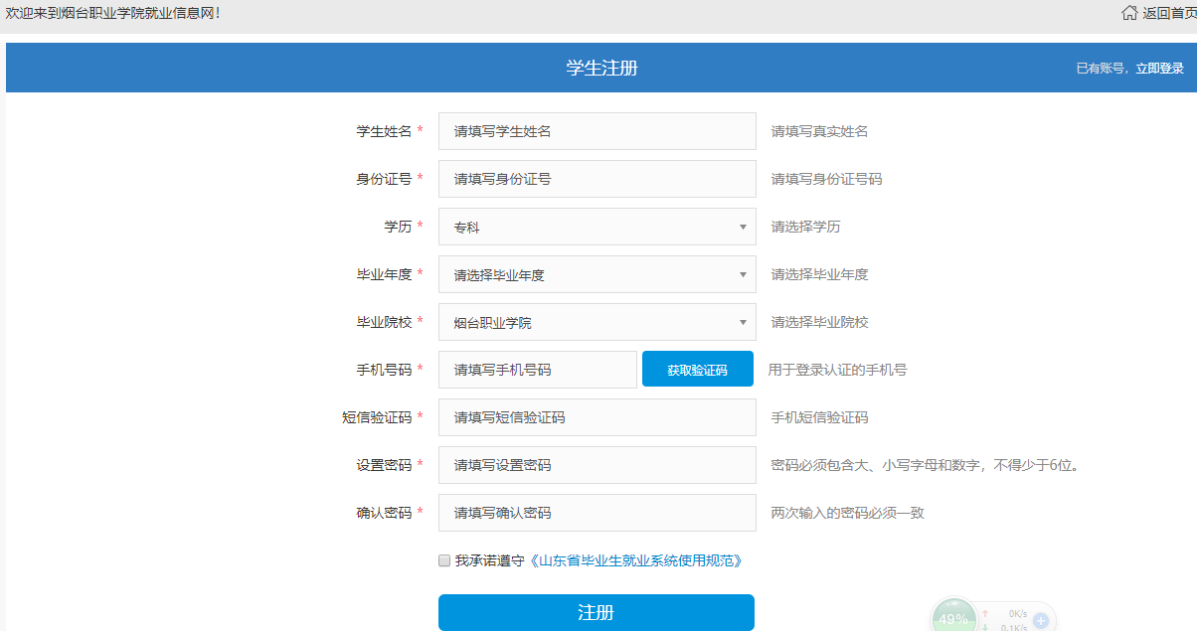Click the 49% memory accelerator ball
Screen dimensions: 1197x631
(954, 618)
